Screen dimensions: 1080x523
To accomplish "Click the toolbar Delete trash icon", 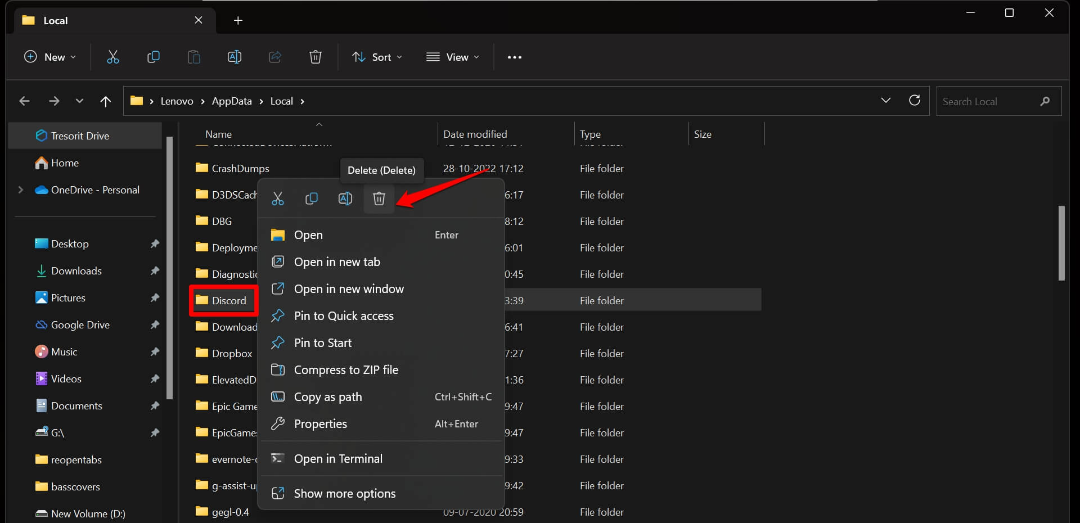I will (x=315, y=57).
